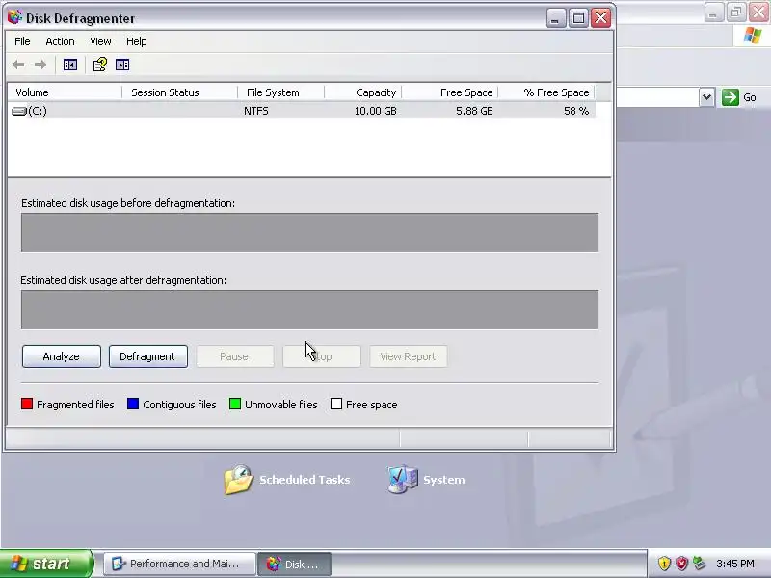The image size is (771, 578).
Task: Click the green Go arrow icon
Action: pyautogui.click(x=731, y=97)
